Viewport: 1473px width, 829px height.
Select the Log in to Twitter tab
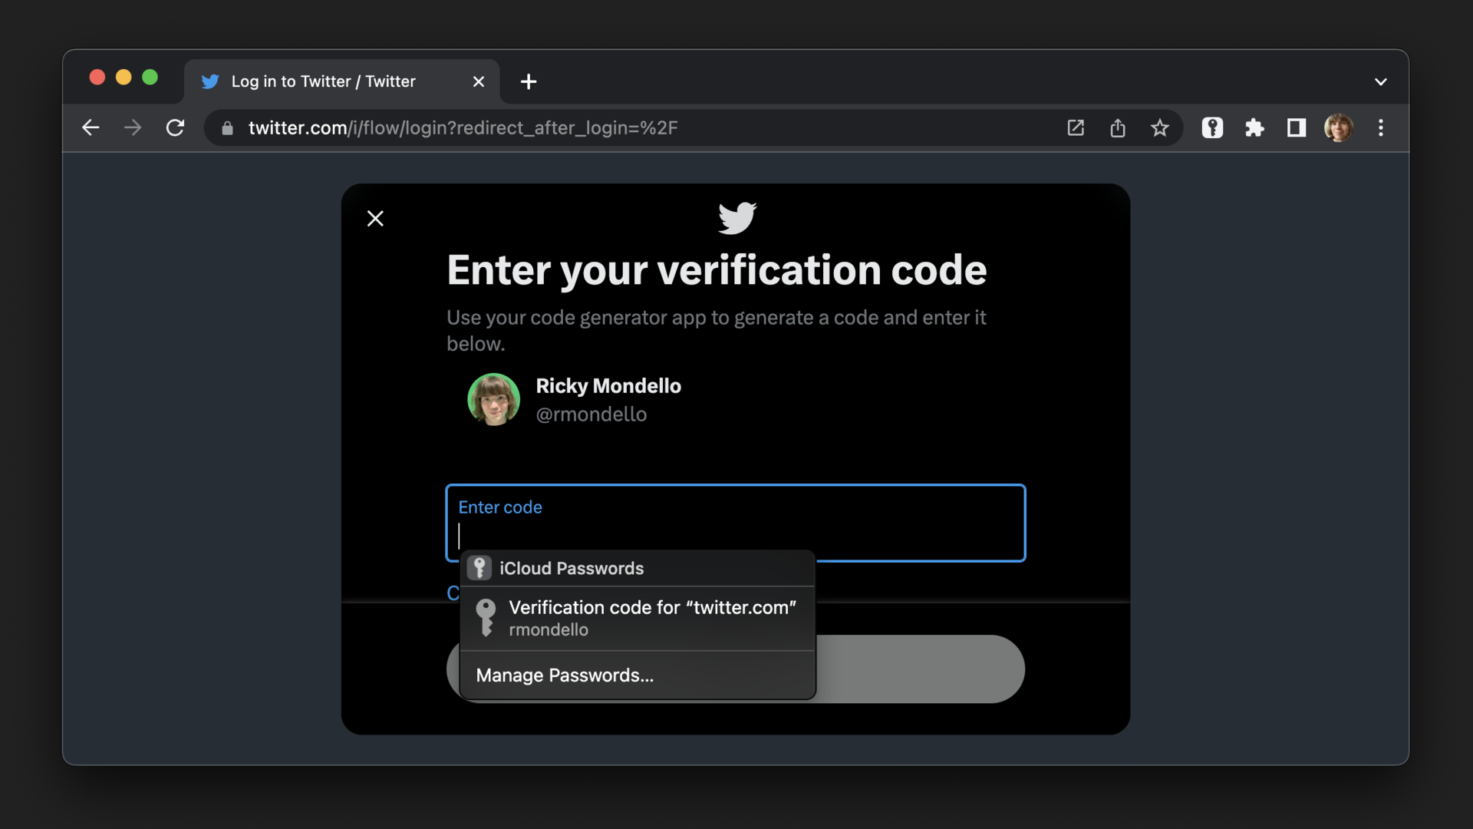(322, 82)
